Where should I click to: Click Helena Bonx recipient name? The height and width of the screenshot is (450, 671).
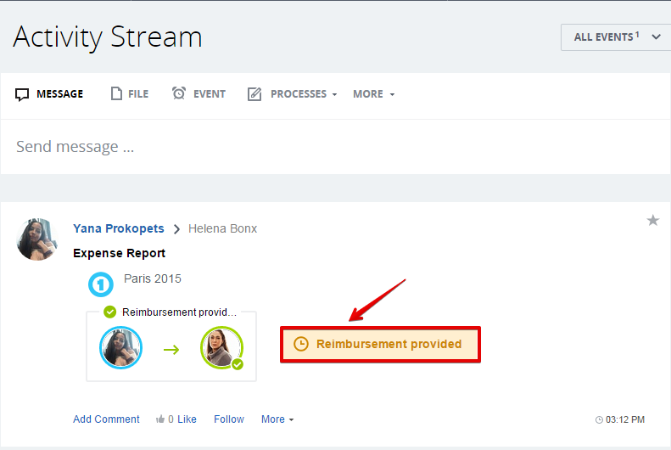(x=222, y=228)
